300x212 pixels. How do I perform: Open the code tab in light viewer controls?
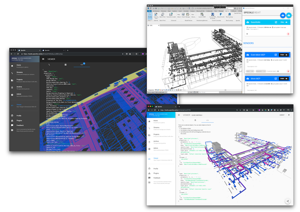pos(207,120)
